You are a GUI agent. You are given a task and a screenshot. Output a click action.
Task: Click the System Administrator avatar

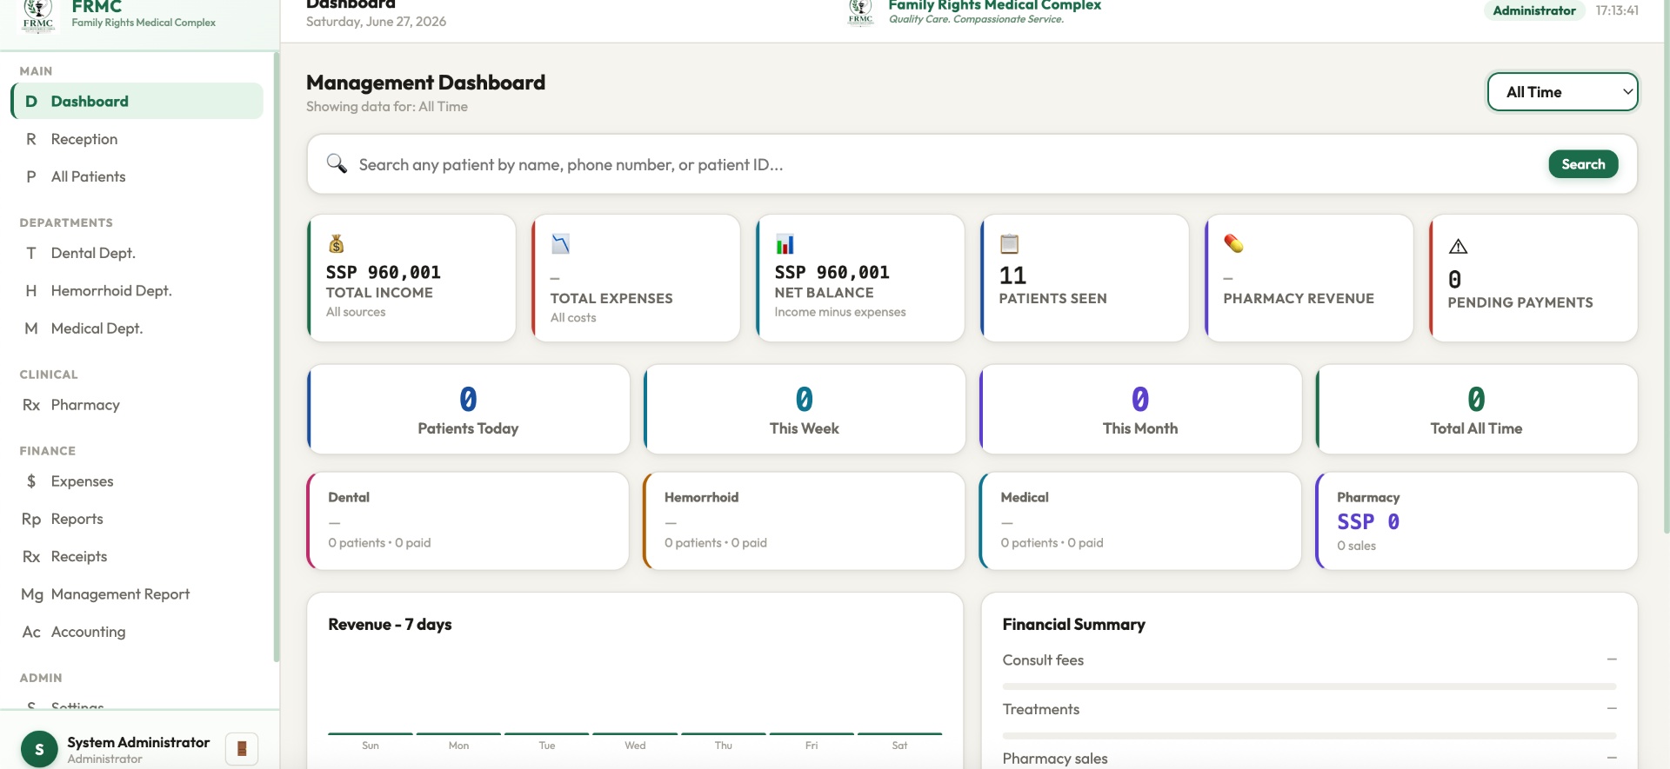39,749
